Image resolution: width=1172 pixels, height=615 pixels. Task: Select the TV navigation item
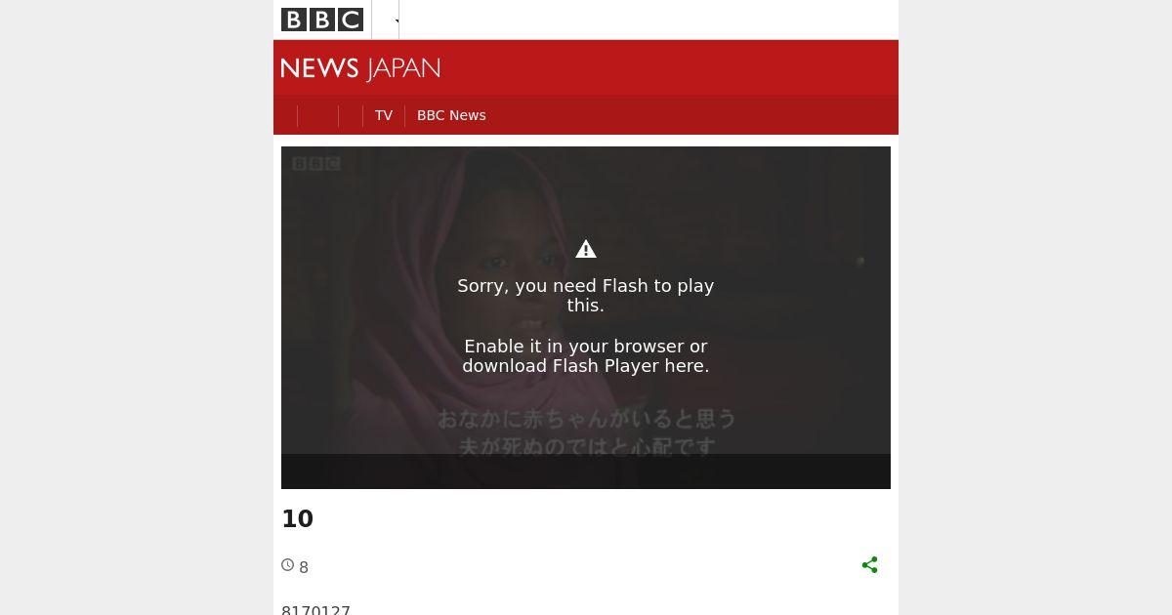point(384,115)
